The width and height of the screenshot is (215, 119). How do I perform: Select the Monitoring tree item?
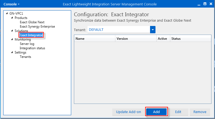click(x=23, y=39)
